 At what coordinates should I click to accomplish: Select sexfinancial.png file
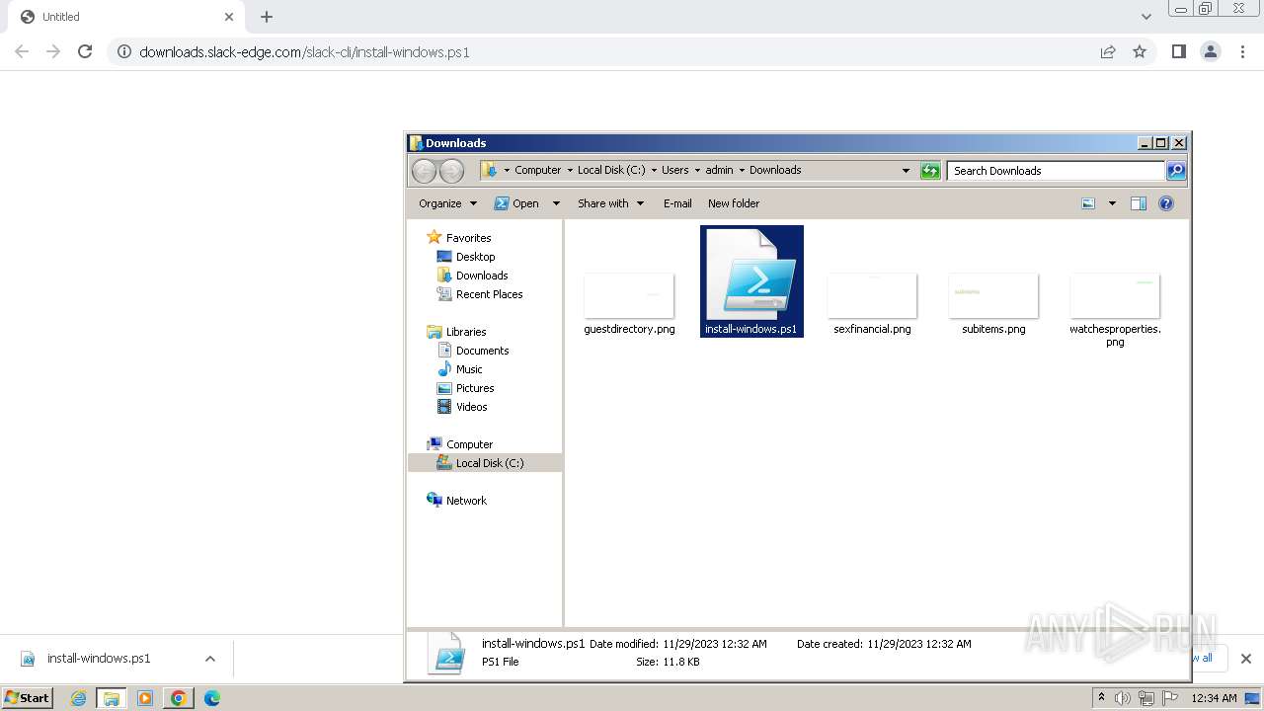pyautogui.click(x=872, y=303)
